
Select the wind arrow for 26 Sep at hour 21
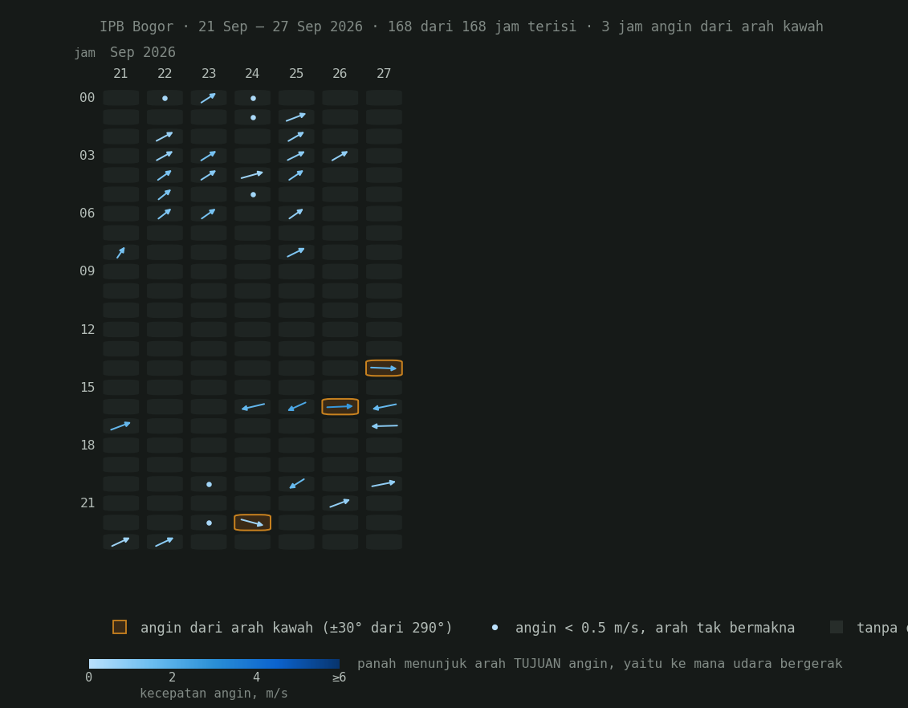pos(340,503)
